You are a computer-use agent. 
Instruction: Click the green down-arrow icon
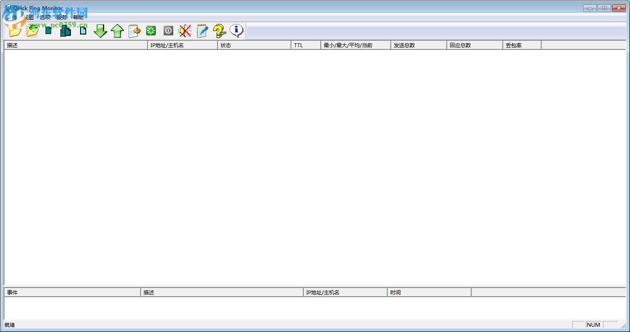coord(100,31)
